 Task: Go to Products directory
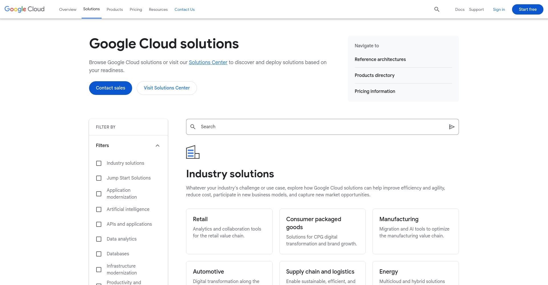click(374, 75)
